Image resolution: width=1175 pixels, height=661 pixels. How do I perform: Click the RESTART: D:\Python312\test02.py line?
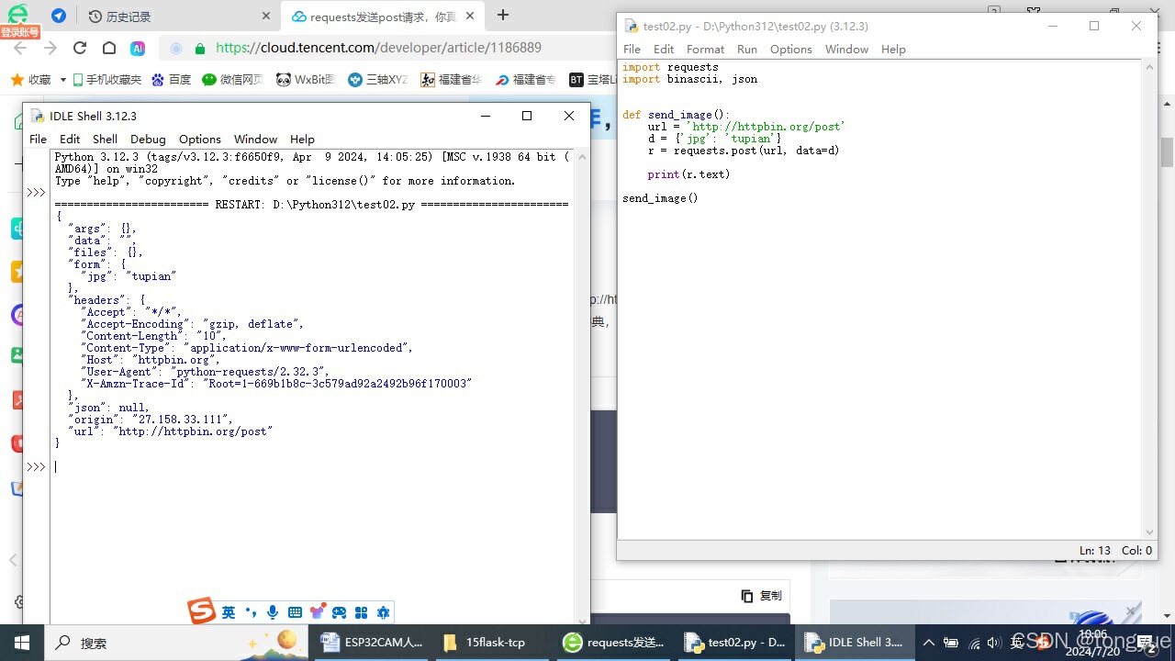click(311, 204)
